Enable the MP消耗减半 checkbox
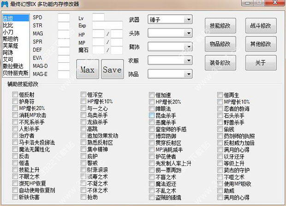The image size is (286, 206). 152,150
